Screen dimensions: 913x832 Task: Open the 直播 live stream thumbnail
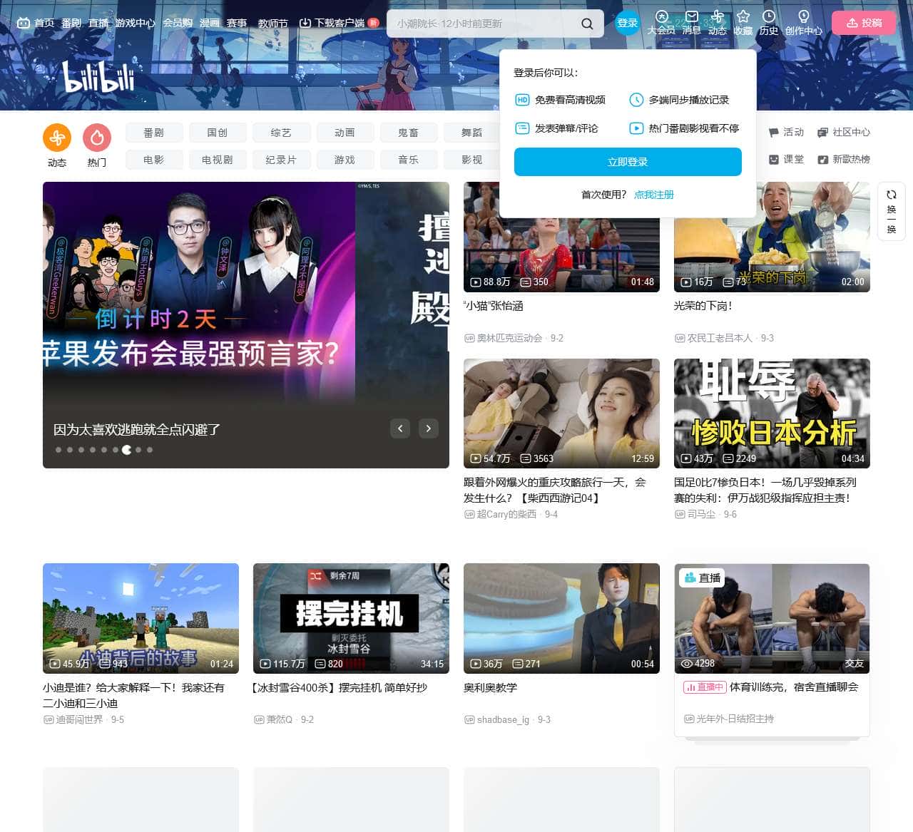click(772, 618)
